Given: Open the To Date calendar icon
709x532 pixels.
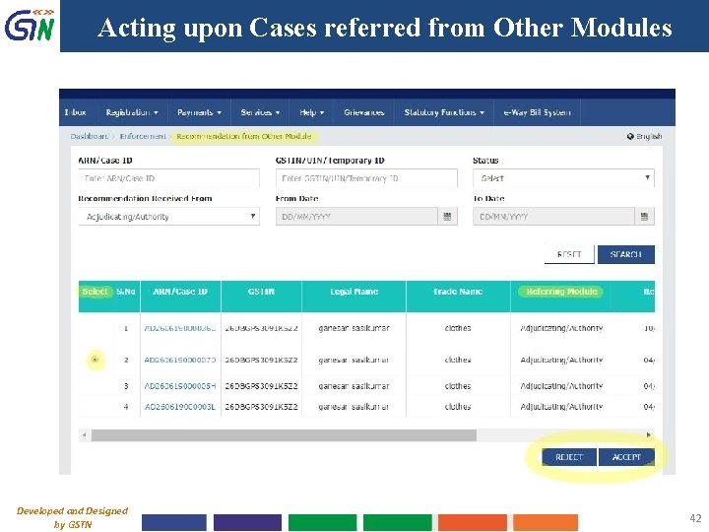Looking at the screenshot, I should tap(644, 217).
